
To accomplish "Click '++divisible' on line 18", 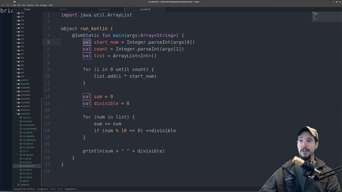I will [x=161, y=131].
